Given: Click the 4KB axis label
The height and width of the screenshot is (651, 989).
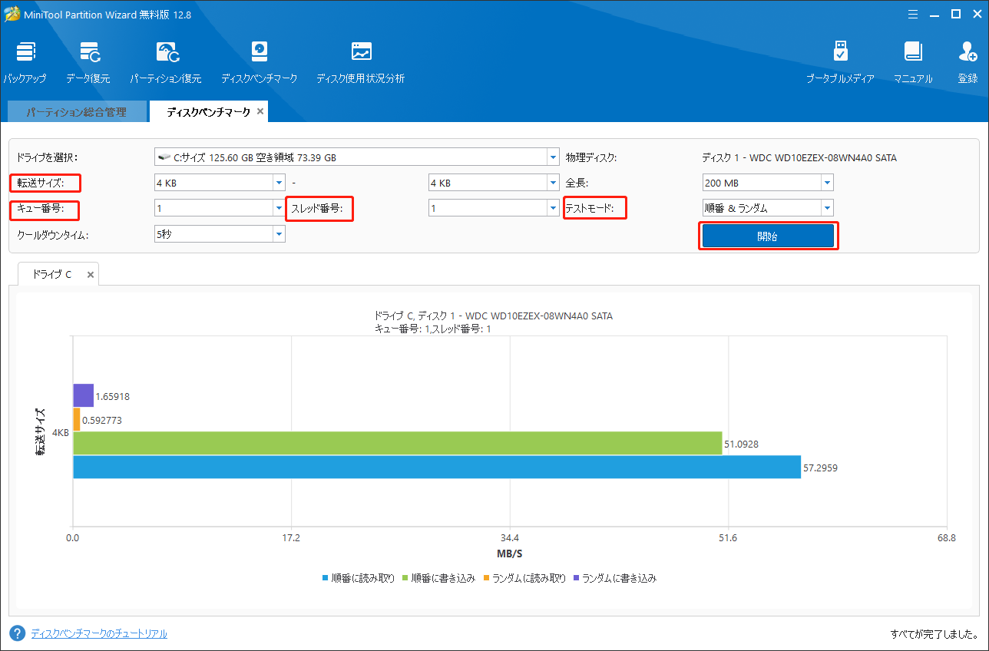Looking at the screenshot, I should pyautogui.click(x=61, y=432).
